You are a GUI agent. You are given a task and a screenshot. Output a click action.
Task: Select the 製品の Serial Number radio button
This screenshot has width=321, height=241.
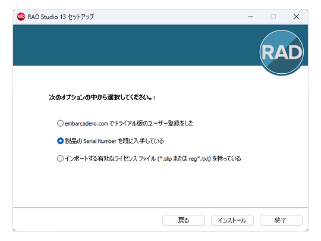(x=60, y=141)
